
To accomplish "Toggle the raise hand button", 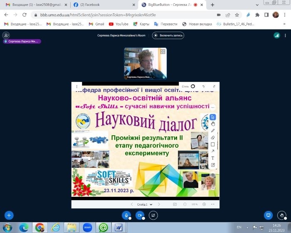I will pyautogui.click(x=281, y=215).
